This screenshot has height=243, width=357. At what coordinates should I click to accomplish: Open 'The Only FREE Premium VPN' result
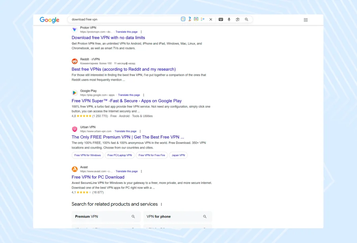[128, 137]
